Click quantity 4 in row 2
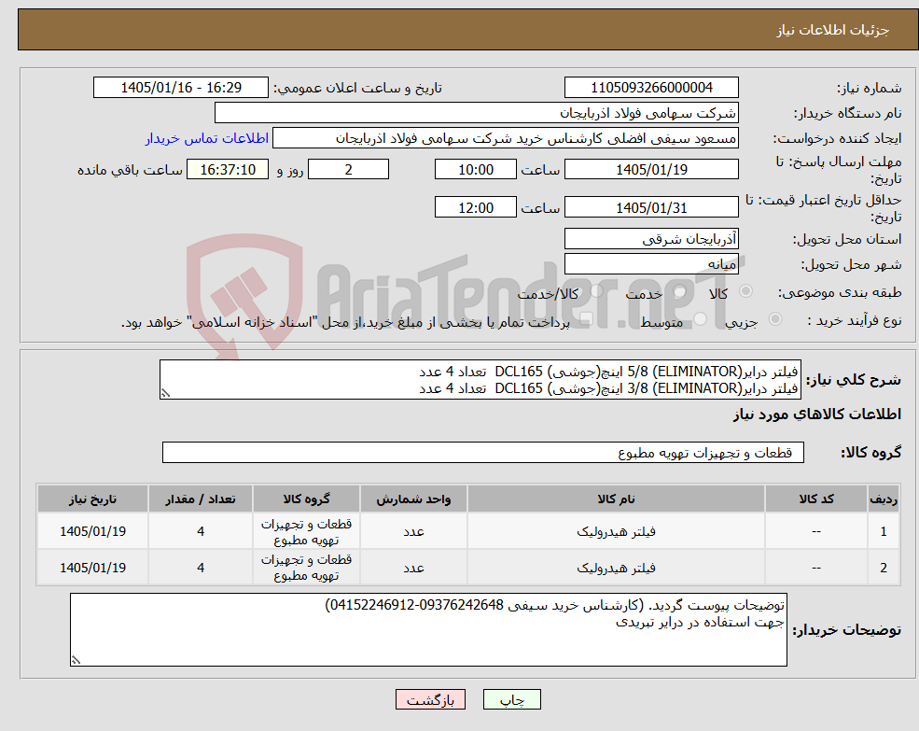919x731 pixels. click(201, 568)
